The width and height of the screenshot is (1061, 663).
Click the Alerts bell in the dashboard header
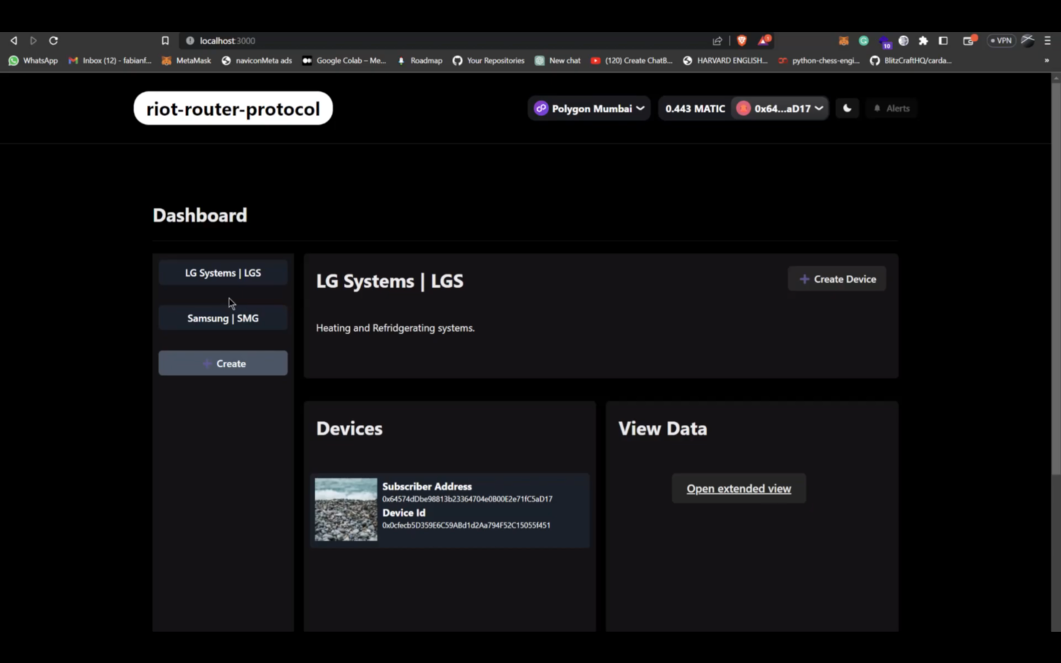coord(891,108)
